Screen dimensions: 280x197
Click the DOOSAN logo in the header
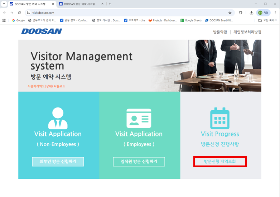(42, 32)
